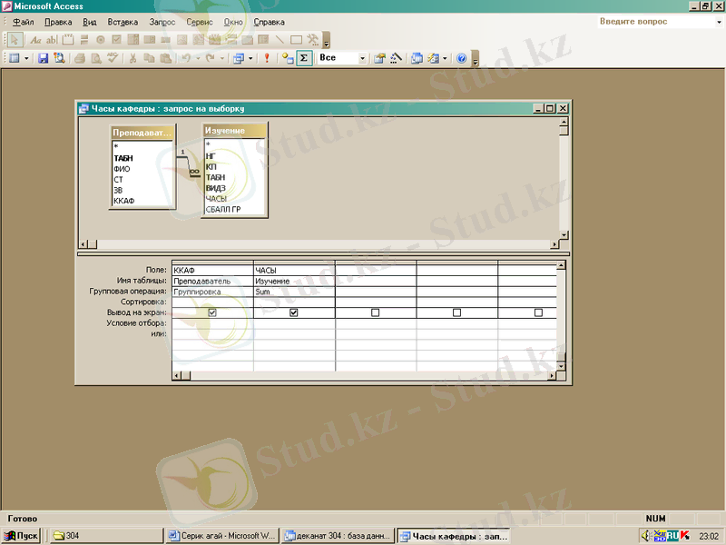Select ЧАСЫ field in Изучение table
The image size is (726, 545).
pos(216,198)
